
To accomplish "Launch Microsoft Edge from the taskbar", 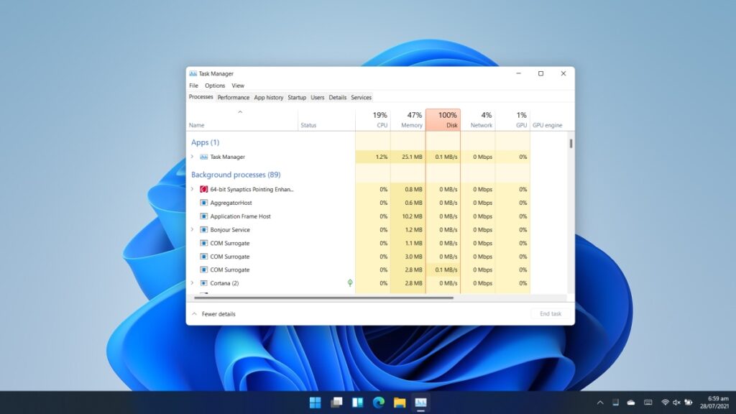I will [378, 402].
